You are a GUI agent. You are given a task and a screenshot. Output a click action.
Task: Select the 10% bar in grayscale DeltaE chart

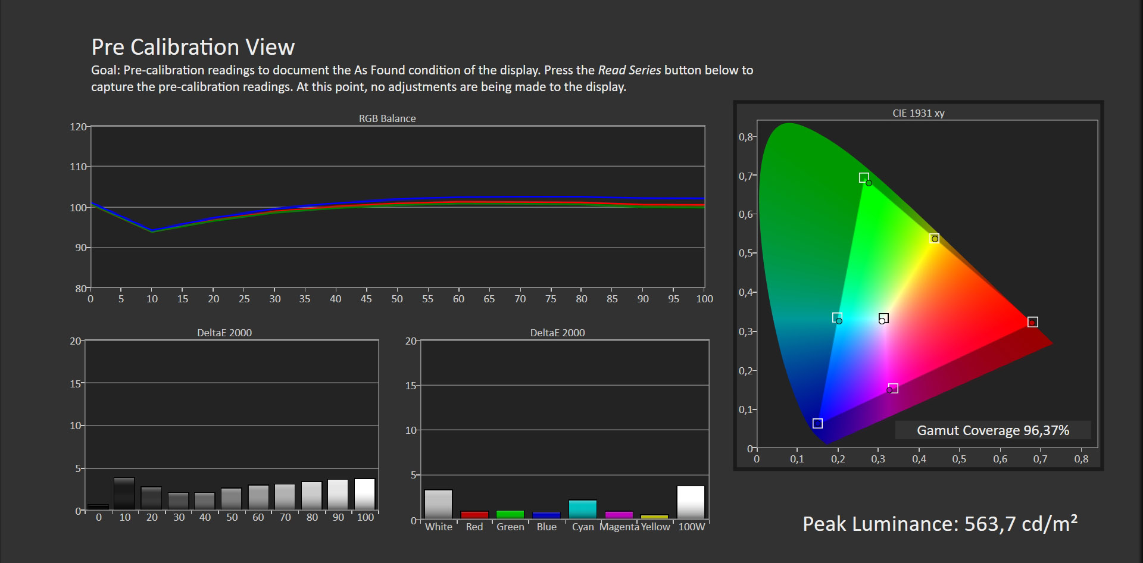[x=124, y=493]
